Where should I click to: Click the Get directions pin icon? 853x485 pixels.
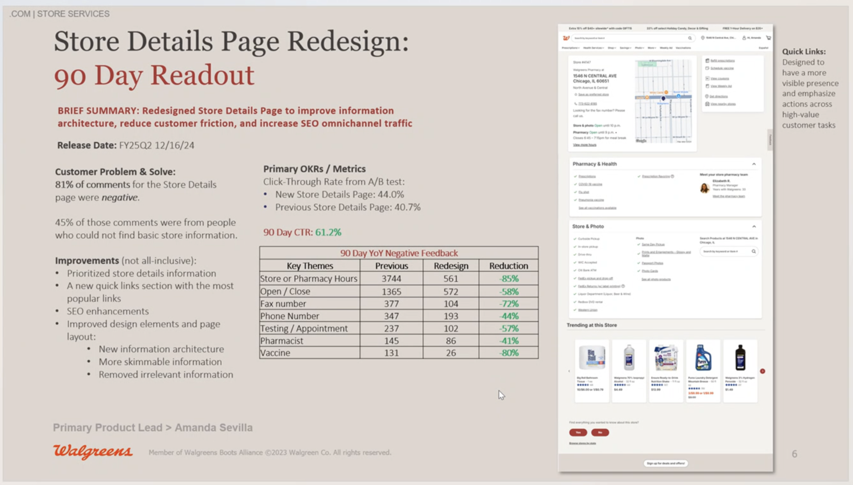point(707,96)
